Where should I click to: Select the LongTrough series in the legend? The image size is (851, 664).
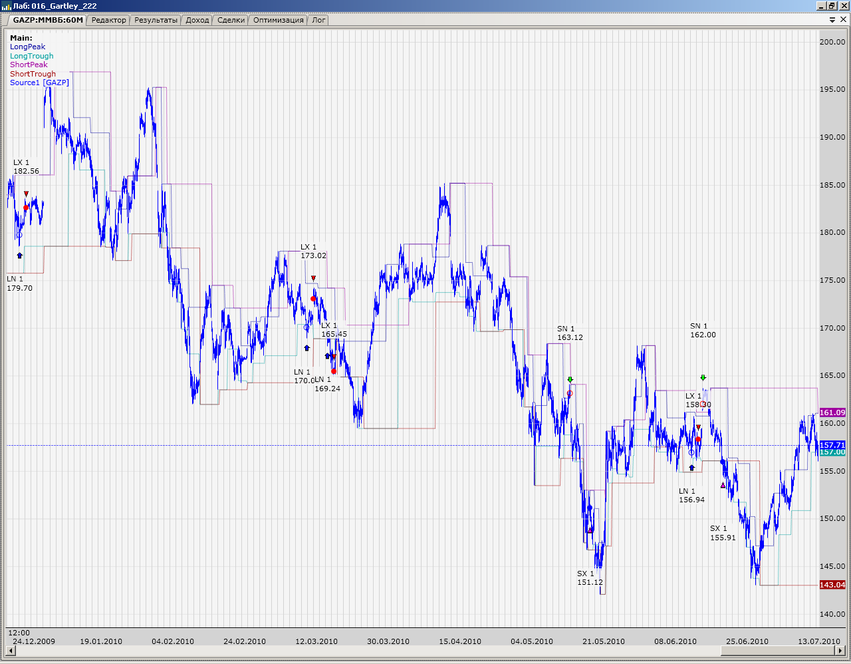[32, 56]
